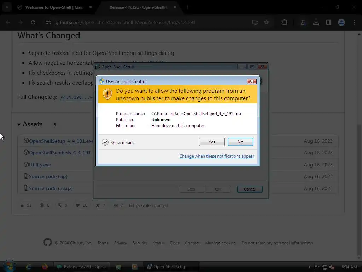This screenshot has width=362, height=272.
Task: Click the network tray icon
Action: pyautogui.click(x=325, y=267)
